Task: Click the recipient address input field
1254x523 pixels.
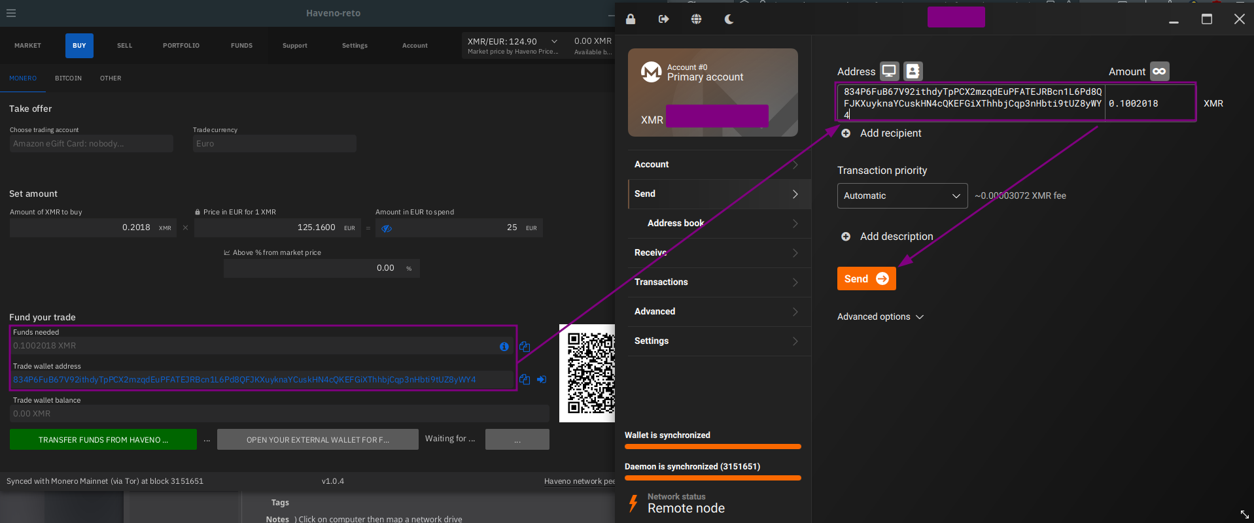Action: tap(971, 103)
